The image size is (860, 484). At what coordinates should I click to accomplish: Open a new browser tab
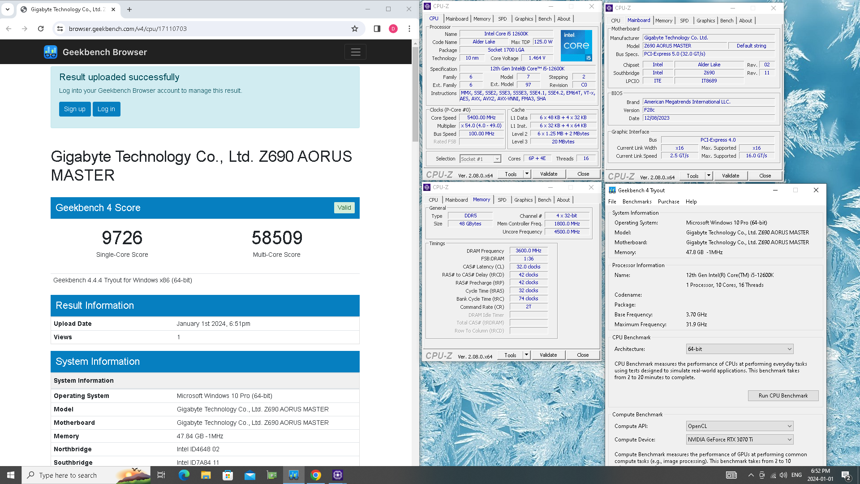129,9
